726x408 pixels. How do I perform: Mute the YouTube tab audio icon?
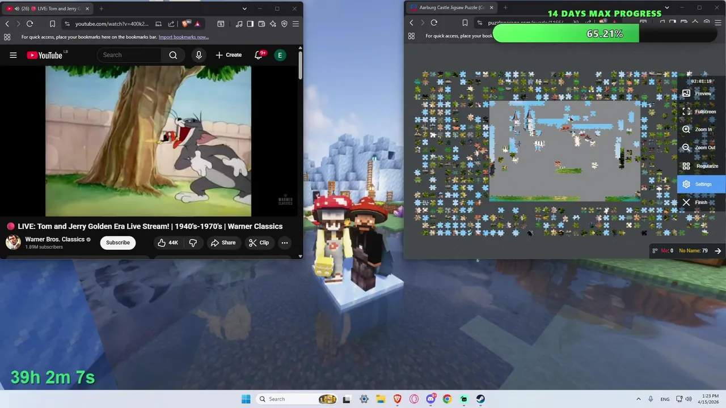[x=16, y=8]
